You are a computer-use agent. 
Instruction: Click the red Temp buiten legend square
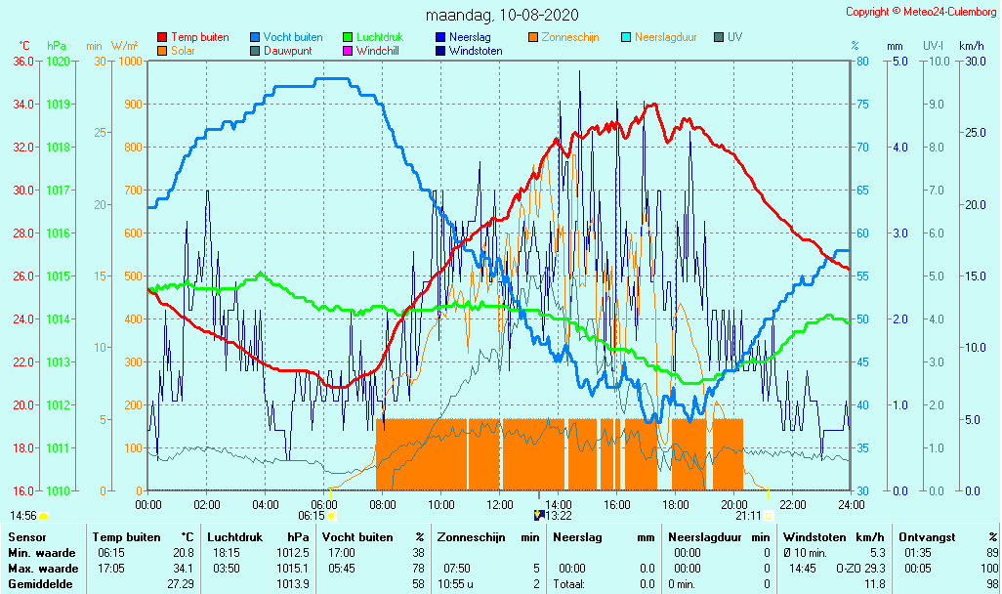point(162,37)
